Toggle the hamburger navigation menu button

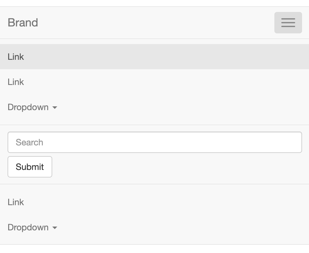click(x=288, y=23)
